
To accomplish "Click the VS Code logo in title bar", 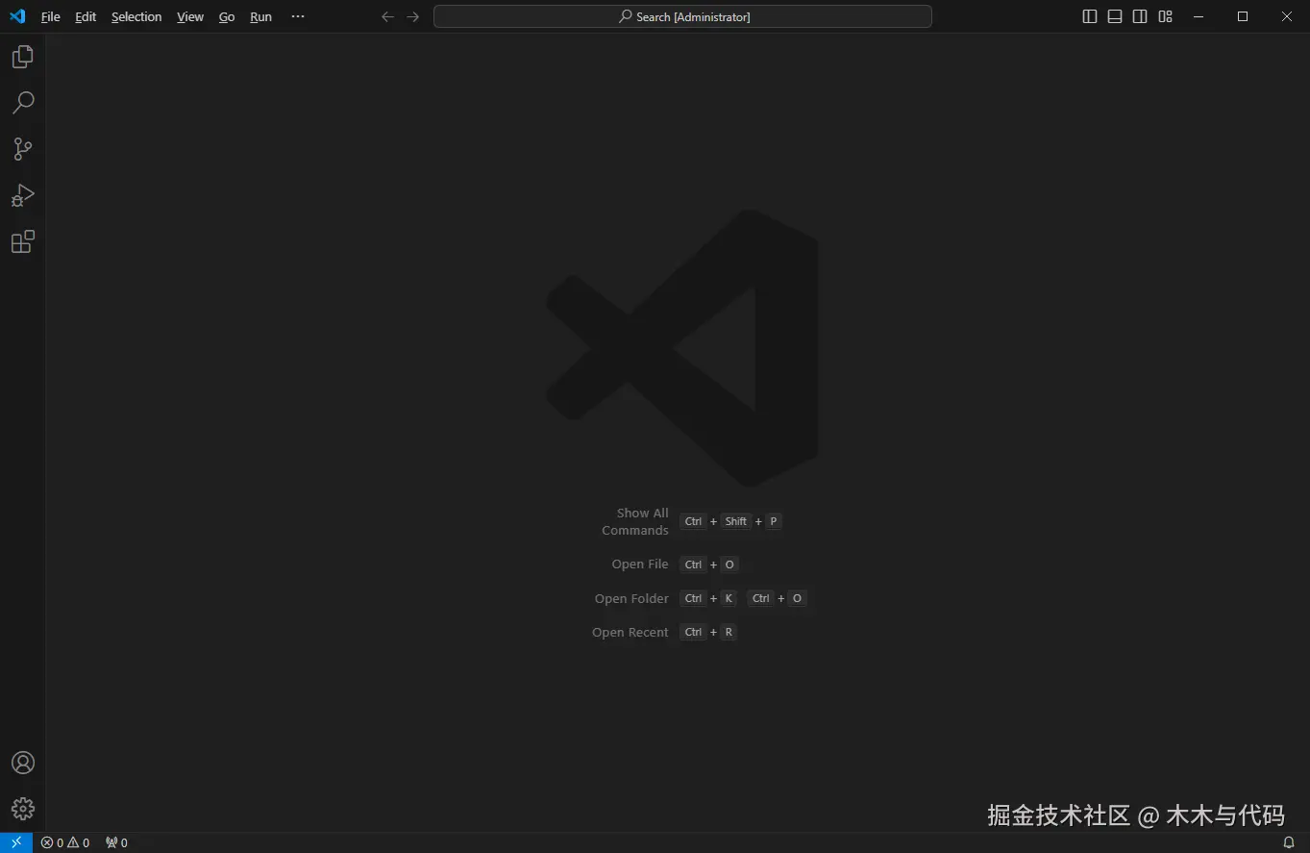I will [x=17, y=16].
